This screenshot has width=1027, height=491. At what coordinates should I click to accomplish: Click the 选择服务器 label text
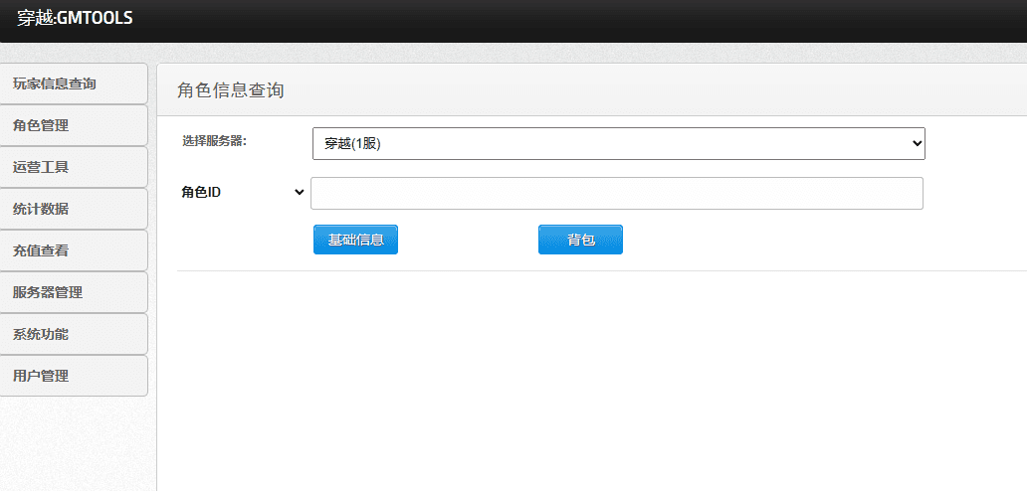click(x=214, y=141)
